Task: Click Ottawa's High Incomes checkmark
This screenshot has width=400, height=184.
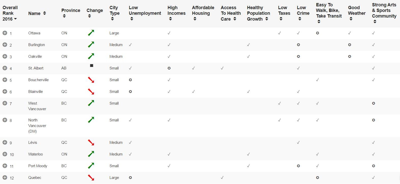Action: point(169,33)
